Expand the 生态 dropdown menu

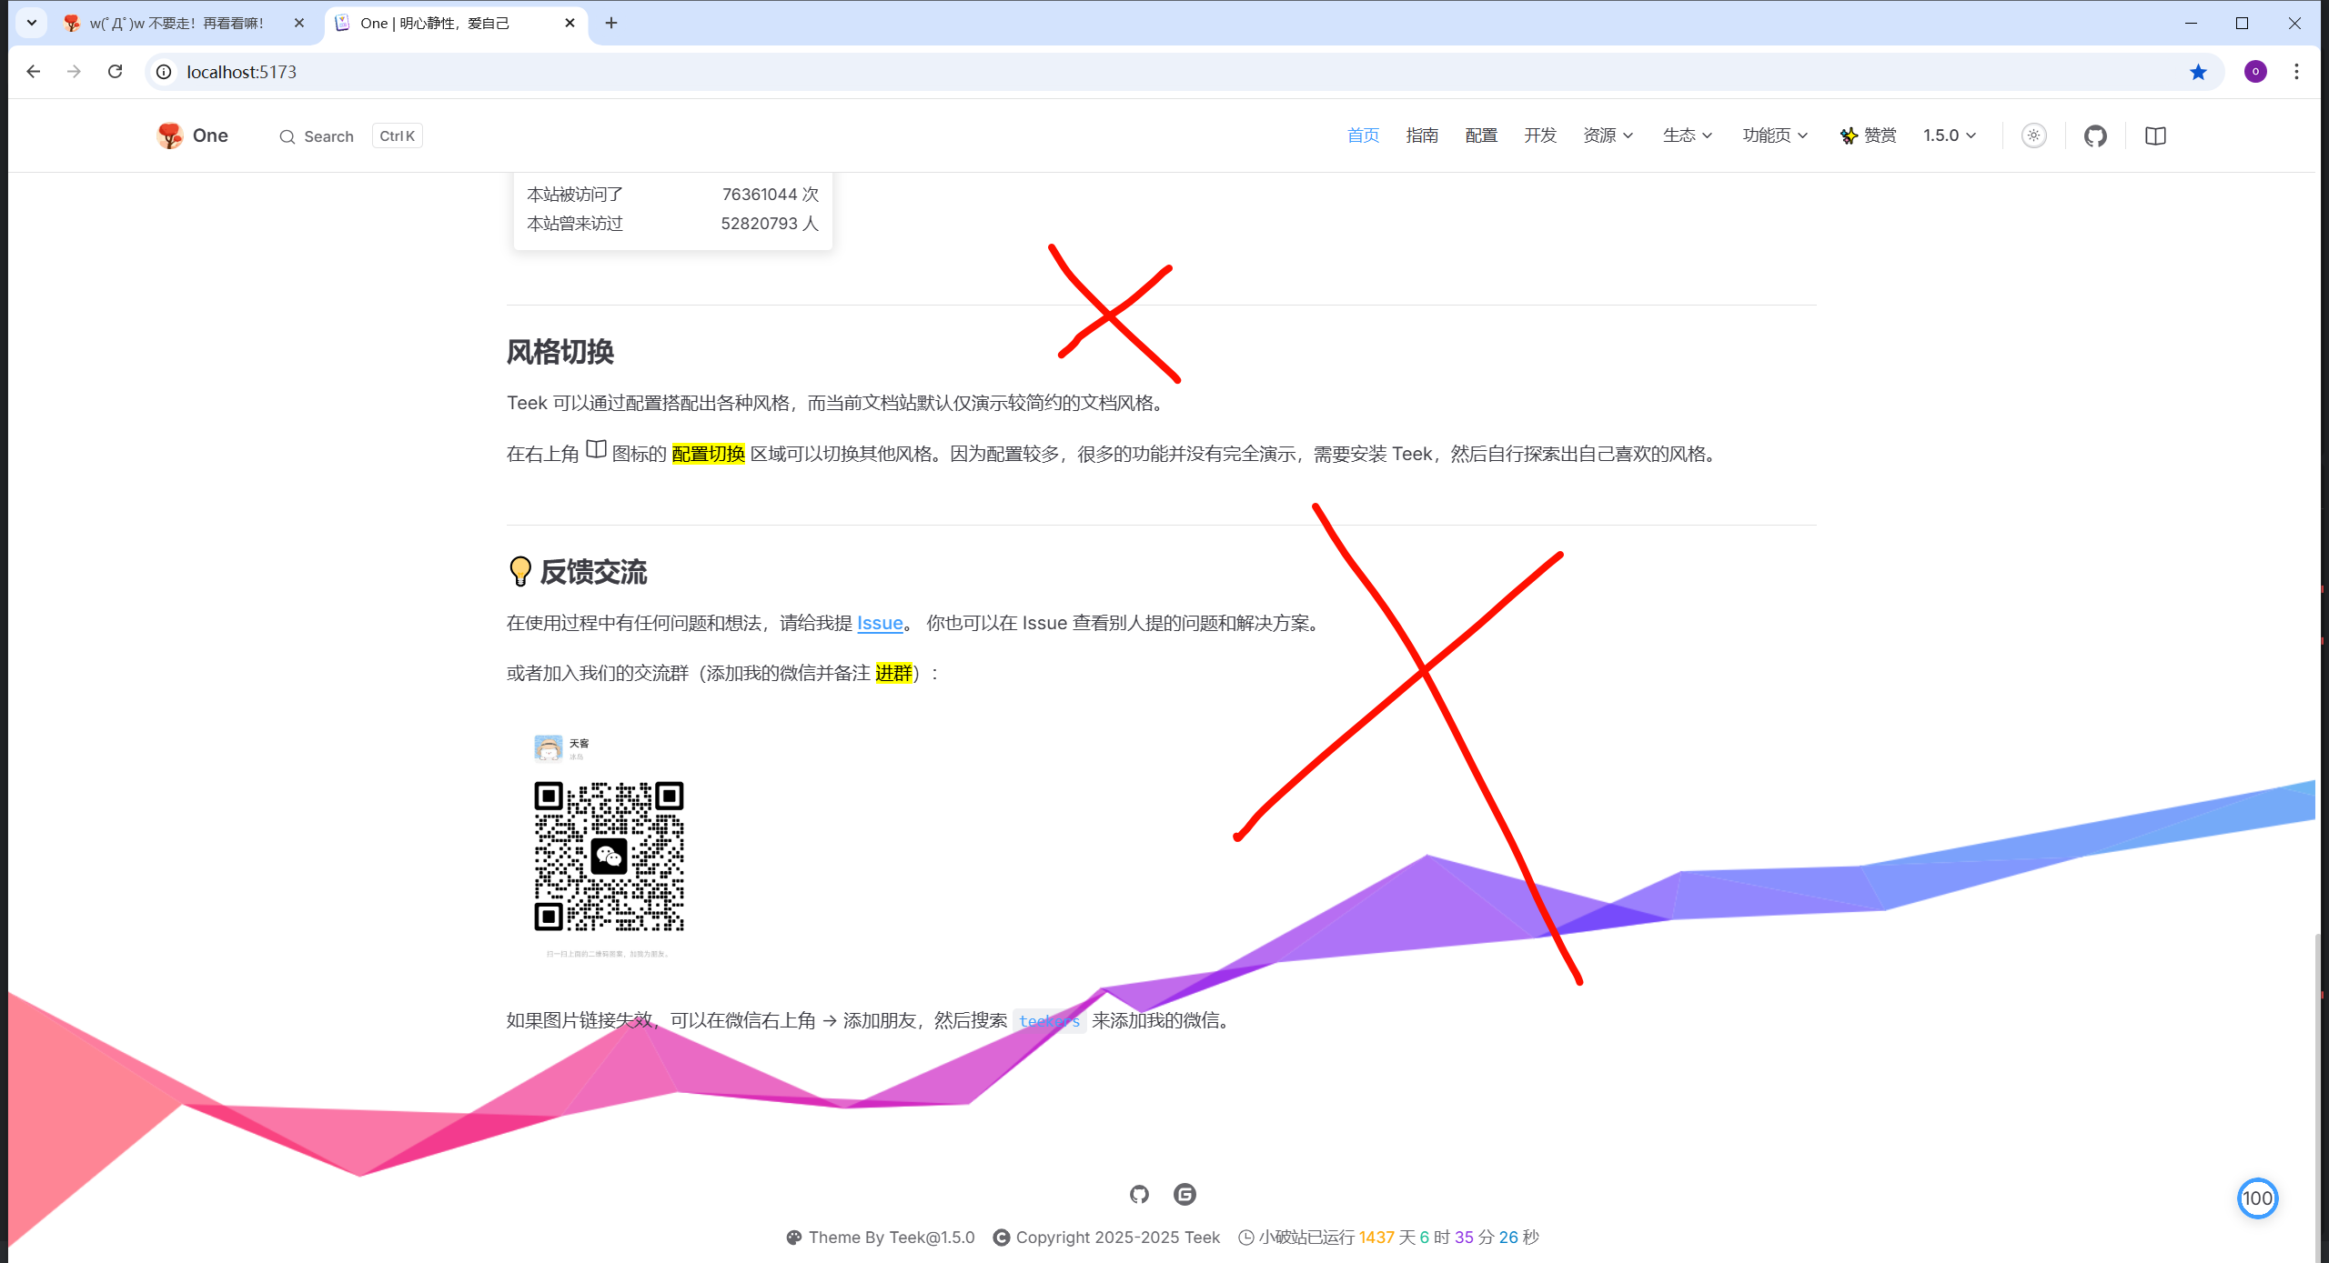point(1687,135)
